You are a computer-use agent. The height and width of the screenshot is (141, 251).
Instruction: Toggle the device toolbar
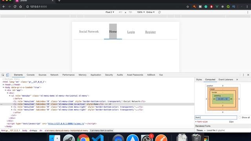[7, 75]
